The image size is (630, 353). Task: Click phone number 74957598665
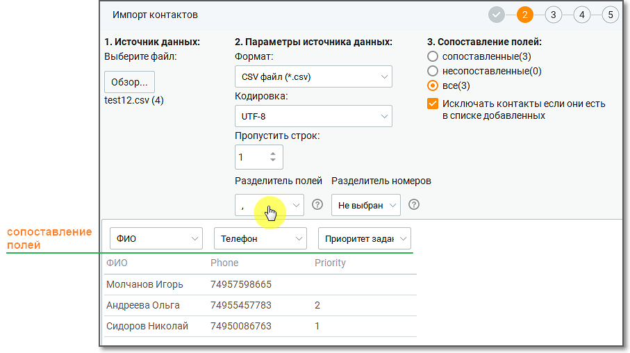point(240,284)
